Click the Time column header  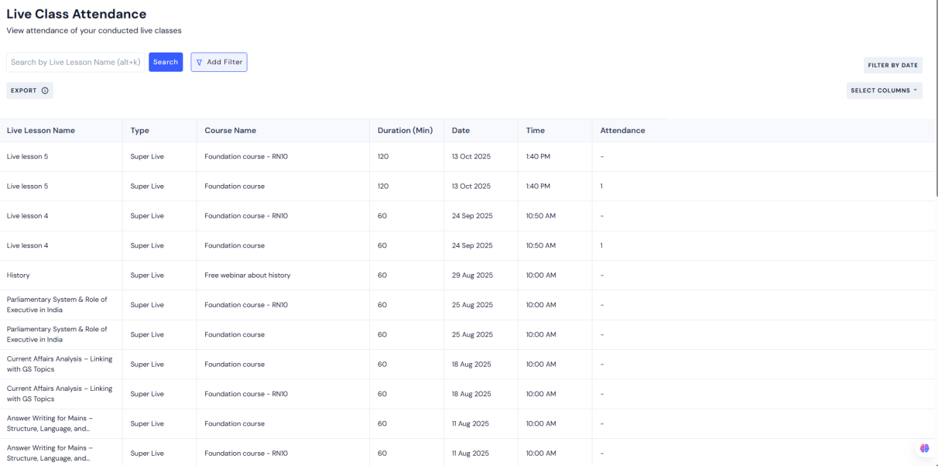tap(535, 131)
